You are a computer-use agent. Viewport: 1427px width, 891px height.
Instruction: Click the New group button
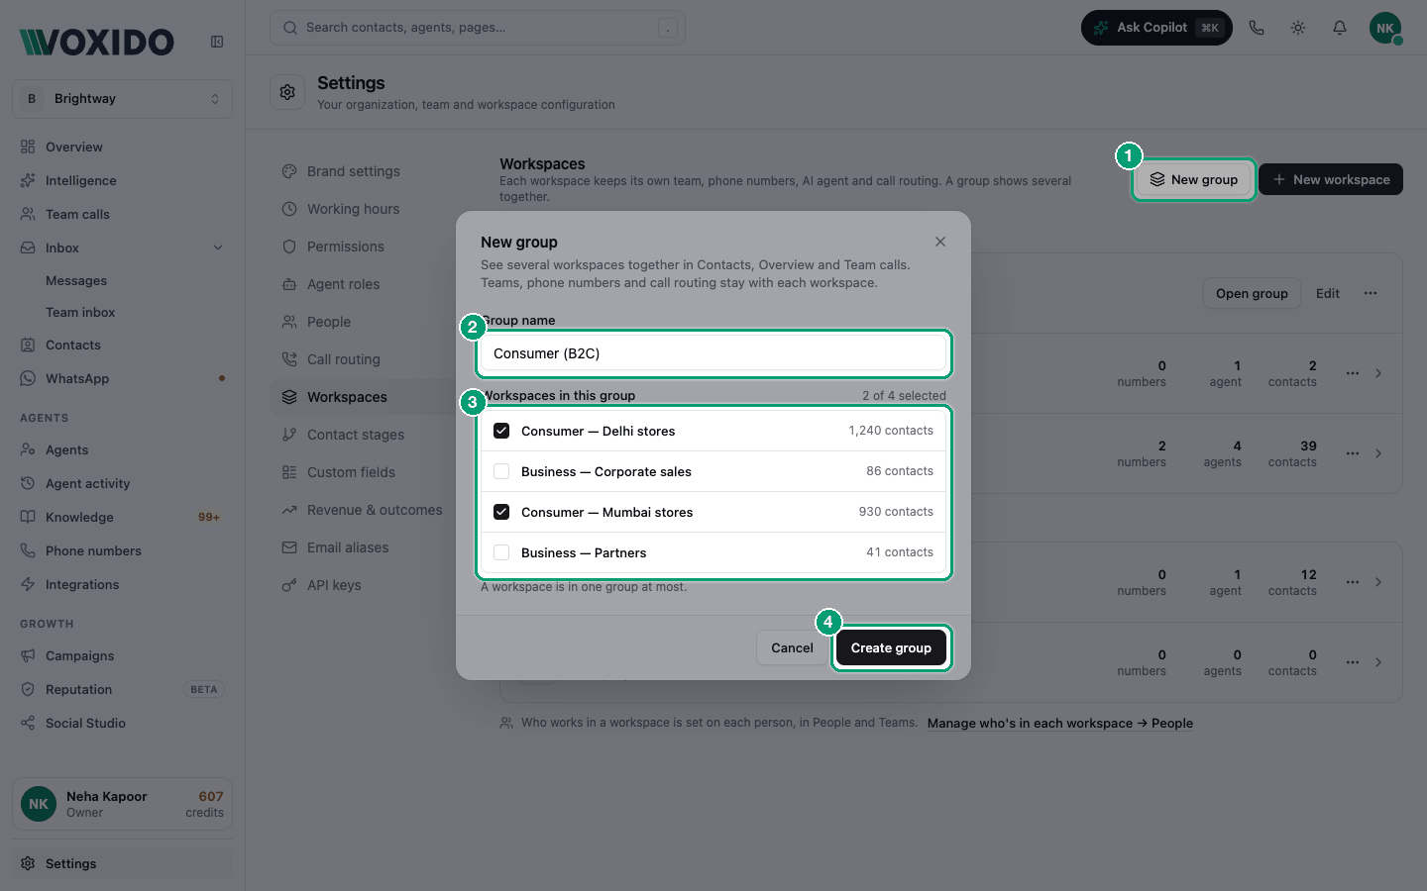pyautogui.click(x=1194, y=179)
